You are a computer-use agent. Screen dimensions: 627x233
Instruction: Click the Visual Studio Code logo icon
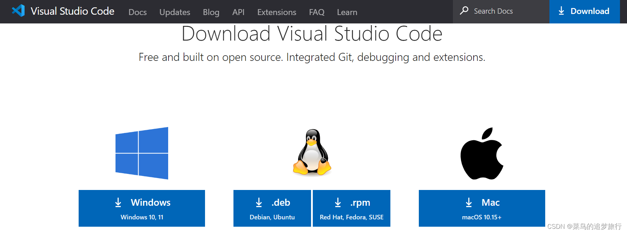click(x=18, y=11)
